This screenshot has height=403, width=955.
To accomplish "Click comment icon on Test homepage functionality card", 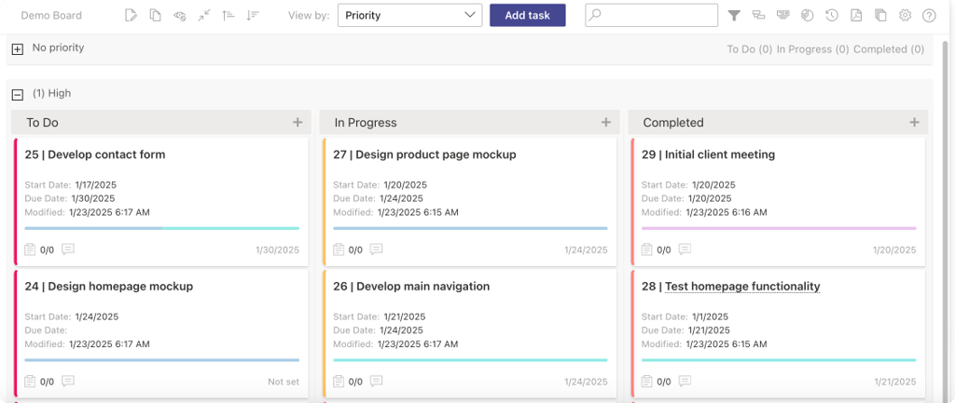I will tap(685, 381).
